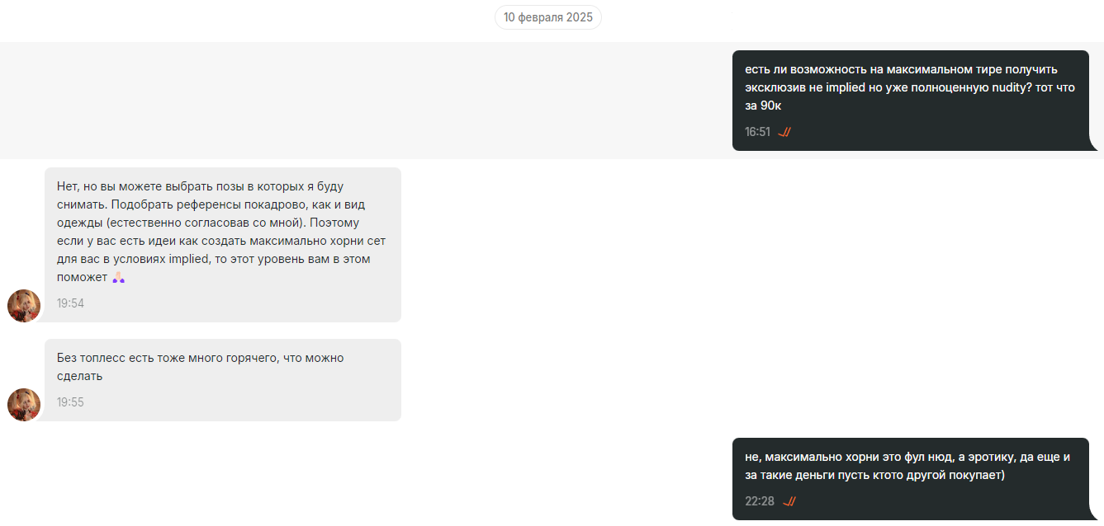
Task: Click the word 'nudity?' in the first message
Action: (1013, 87)
